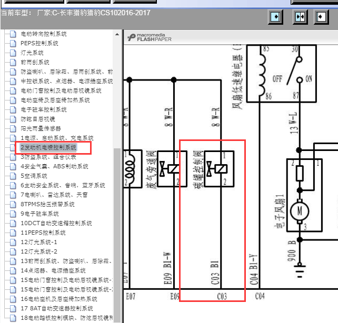Image resolution: width=338 pixels, height=323 pixels.
Task: Open 14点烟器、电源插座系统
Action: [53, 271]
